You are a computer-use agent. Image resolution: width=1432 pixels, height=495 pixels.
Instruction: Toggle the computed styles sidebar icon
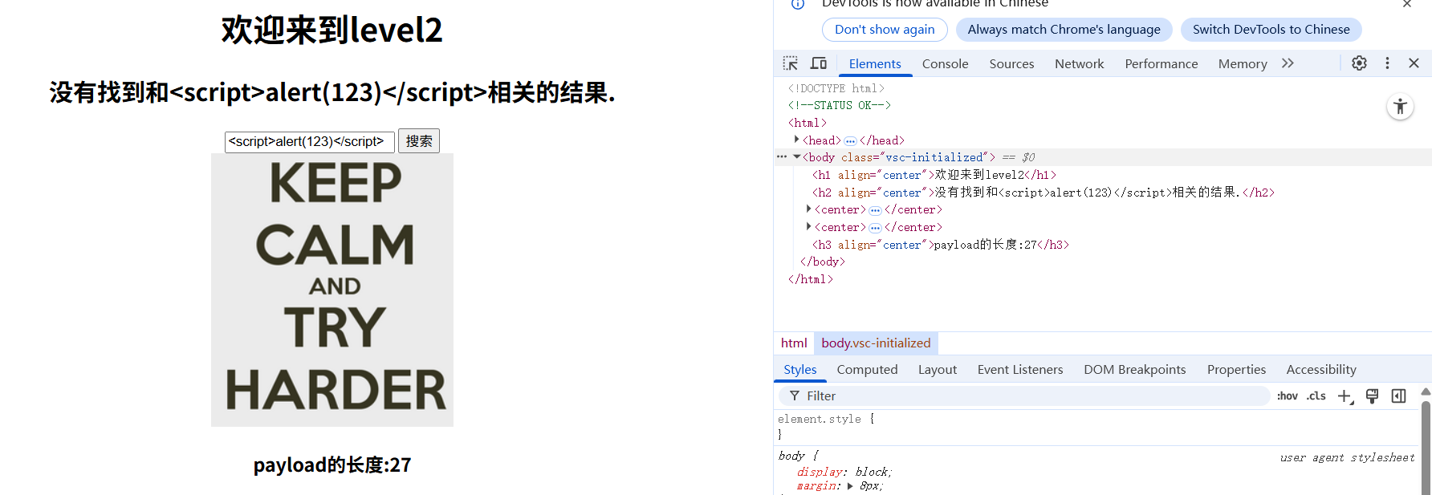pyautogui.click(x=1398, y=396)
